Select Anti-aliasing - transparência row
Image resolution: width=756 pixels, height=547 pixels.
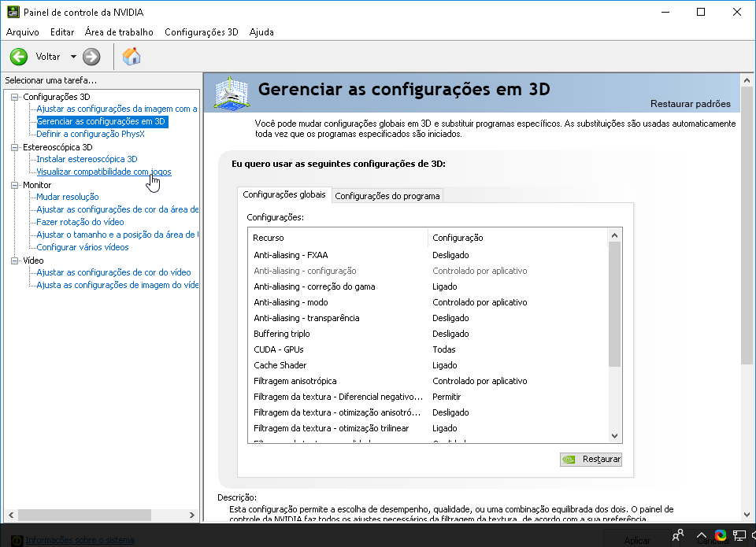428,318
